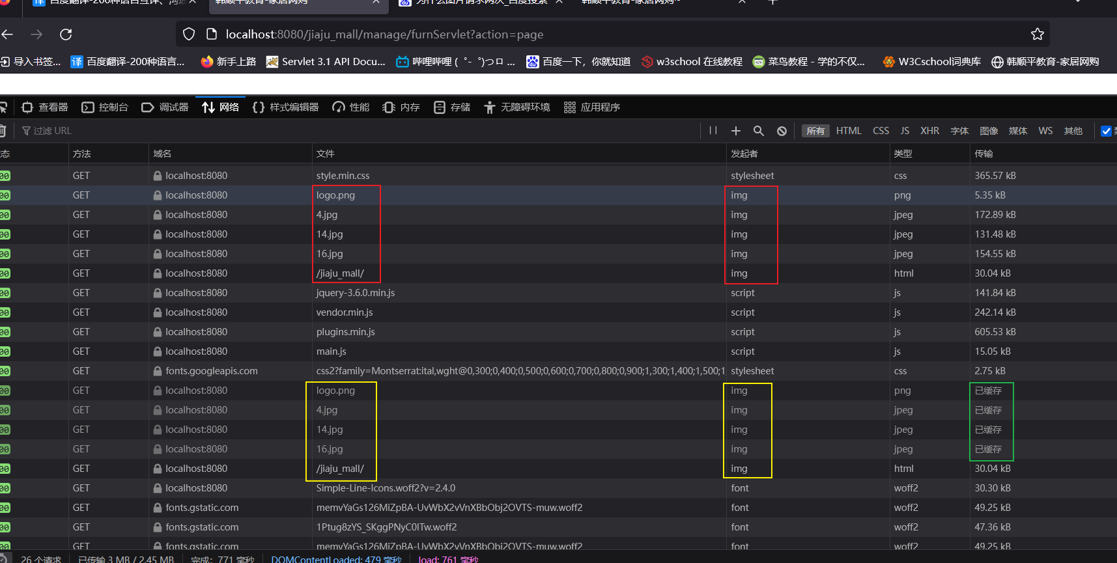Screen dimensions: 1117x563
Task: Filter requests by 字体 fonts
Action: [959, 131]
